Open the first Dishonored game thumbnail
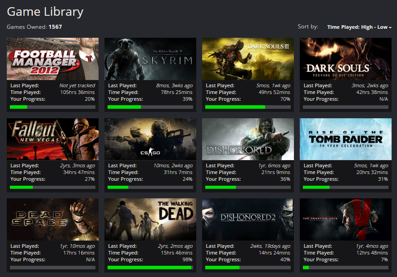Image resolution: width=397 pixels, height=277 pixels. pyautogui.click(x=248, y=139)
